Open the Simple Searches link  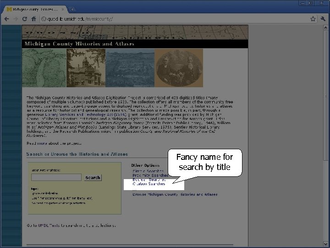148,171
